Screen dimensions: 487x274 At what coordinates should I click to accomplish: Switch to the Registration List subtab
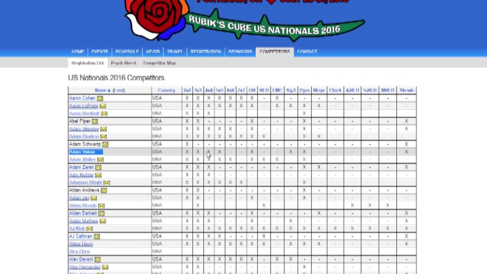click(88, 63)
